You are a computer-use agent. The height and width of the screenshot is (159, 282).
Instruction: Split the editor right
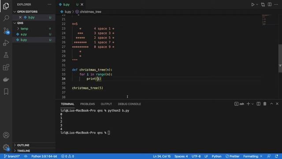click(x=270, y=4)
